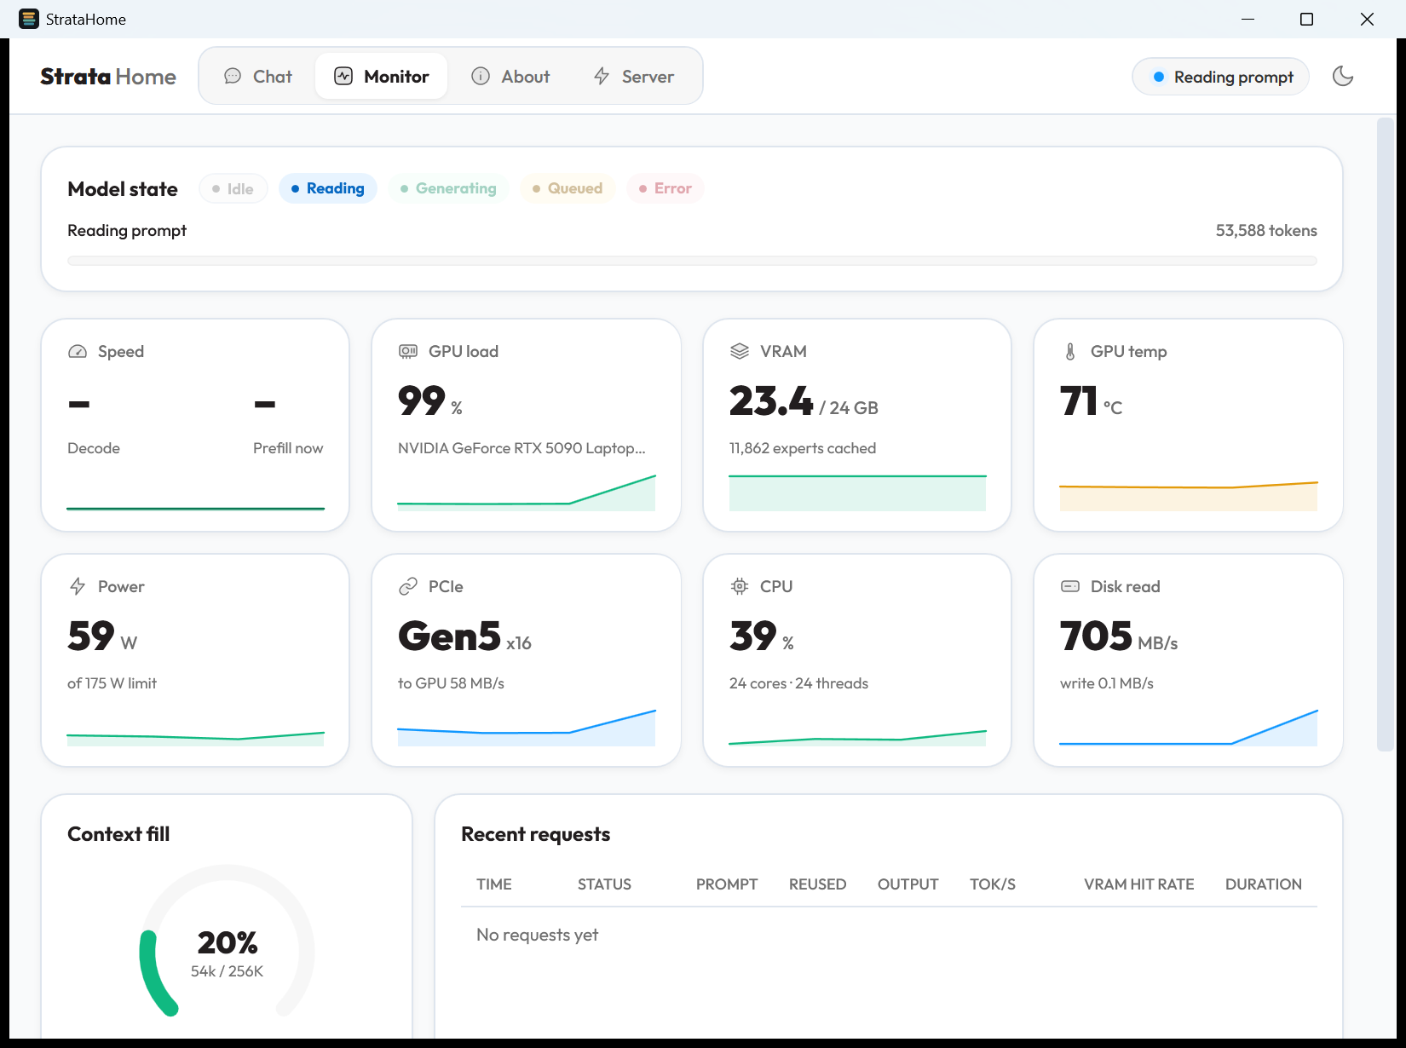The width and height of the screenshot is (1406, 1048).
Task: Click the DURATION column header
Action: click(x=1264, y=885)
